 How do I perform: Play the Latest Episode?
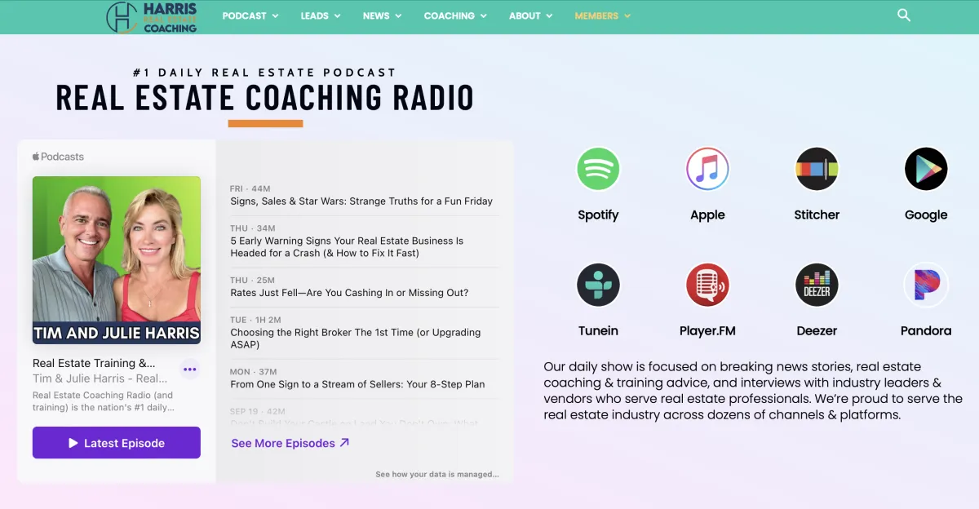pyautogui.click(x=117, y=443)
